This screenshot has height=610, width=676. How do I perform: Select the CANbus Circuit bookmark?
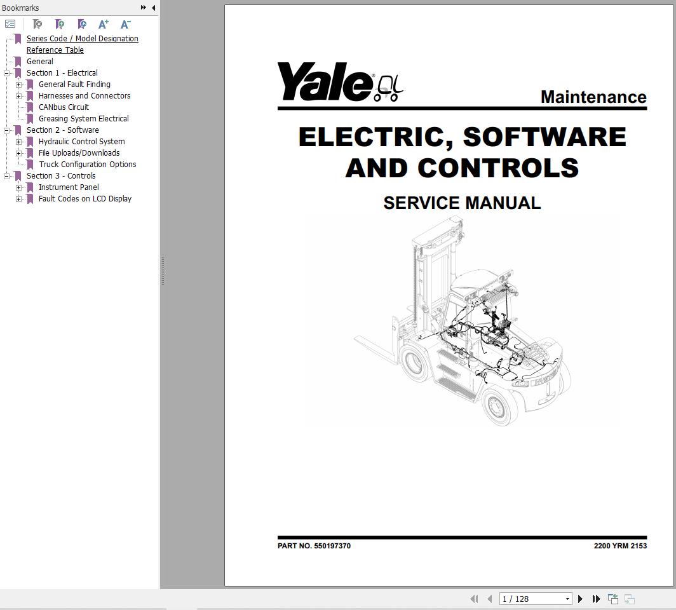click(64, 107)
